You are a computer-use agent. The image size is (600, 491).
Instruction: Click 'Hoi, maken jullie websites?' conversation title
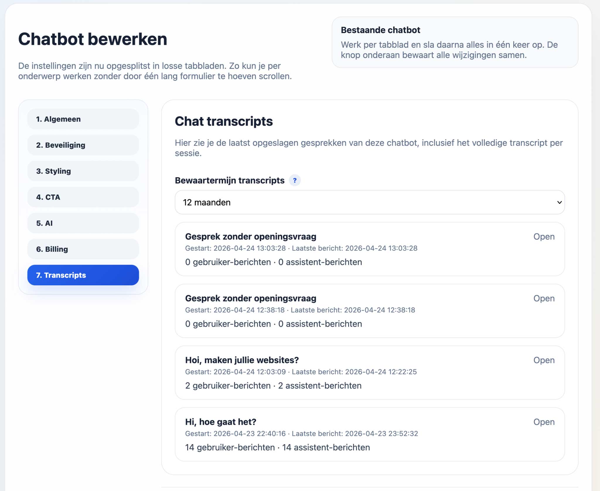pos(242,360)
